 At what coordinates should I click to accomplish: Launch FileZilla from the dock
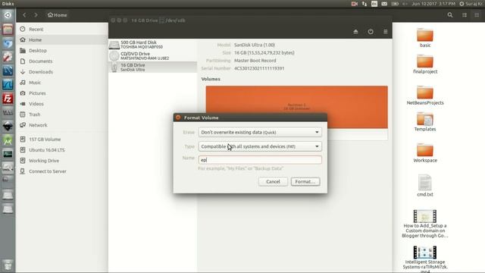point(8,99)
